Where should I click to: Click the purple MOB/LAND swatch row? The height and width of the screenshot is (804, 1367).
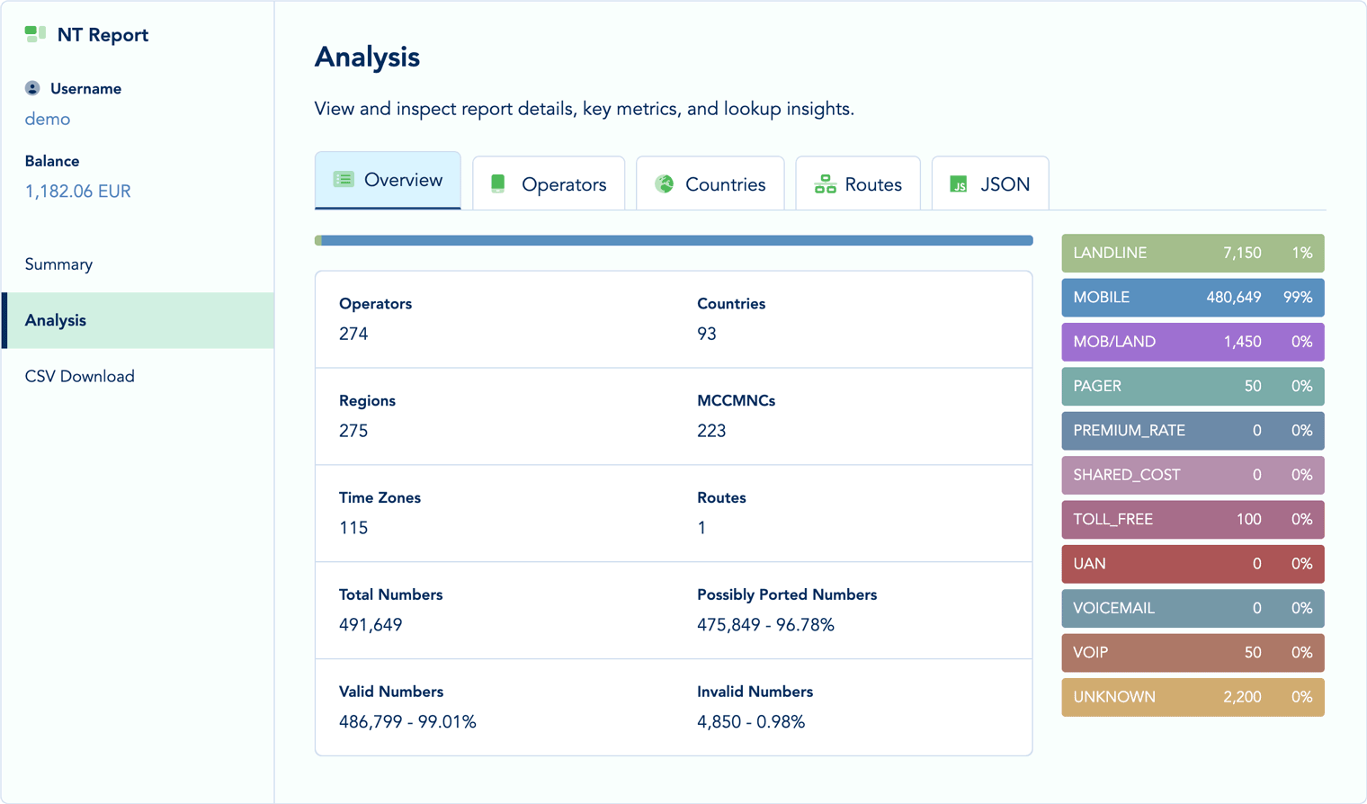tap(1193, 342)
